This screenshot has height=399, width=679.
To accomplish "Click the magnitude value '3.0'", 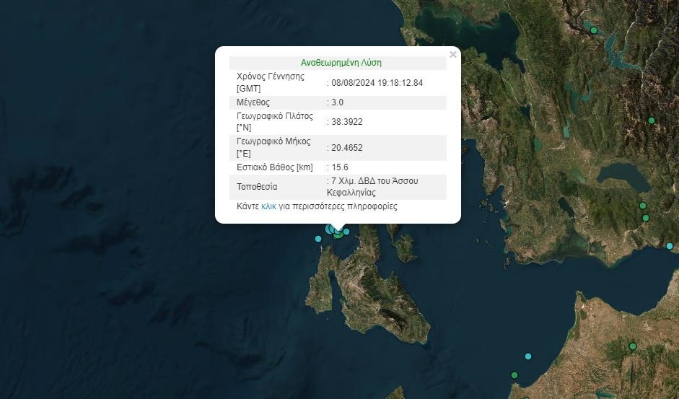I will click(x=337, y=102).
